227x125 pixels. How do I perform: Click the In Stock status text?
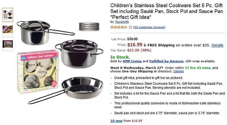point(120,57)
